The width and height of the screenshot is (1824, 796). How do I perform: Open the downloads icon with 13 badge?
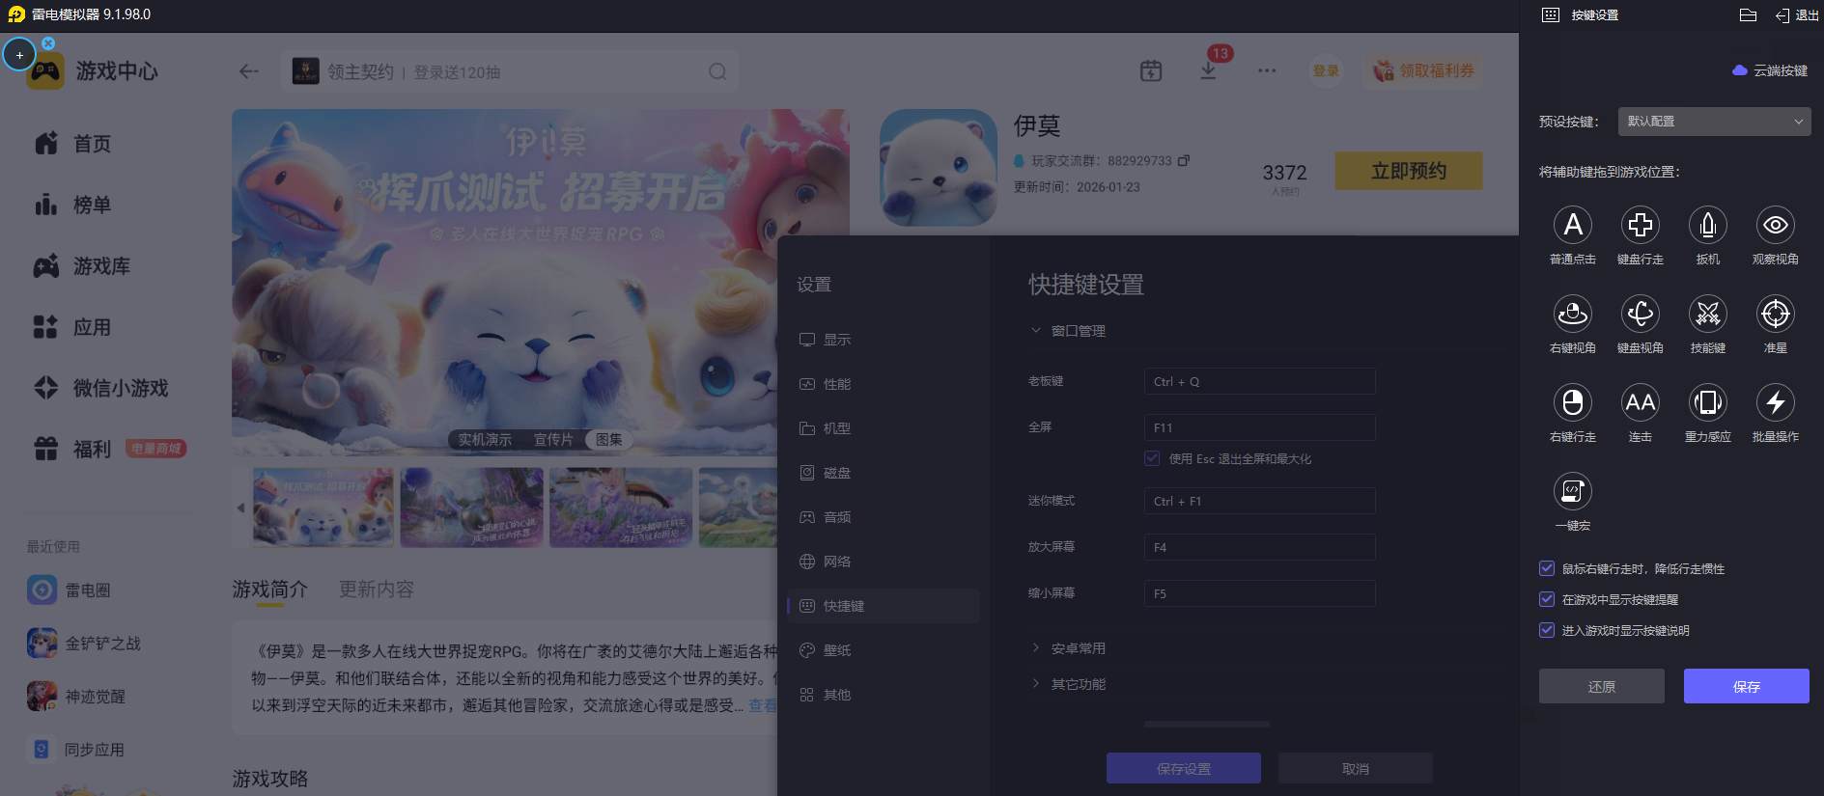(x=1210, y=69)
